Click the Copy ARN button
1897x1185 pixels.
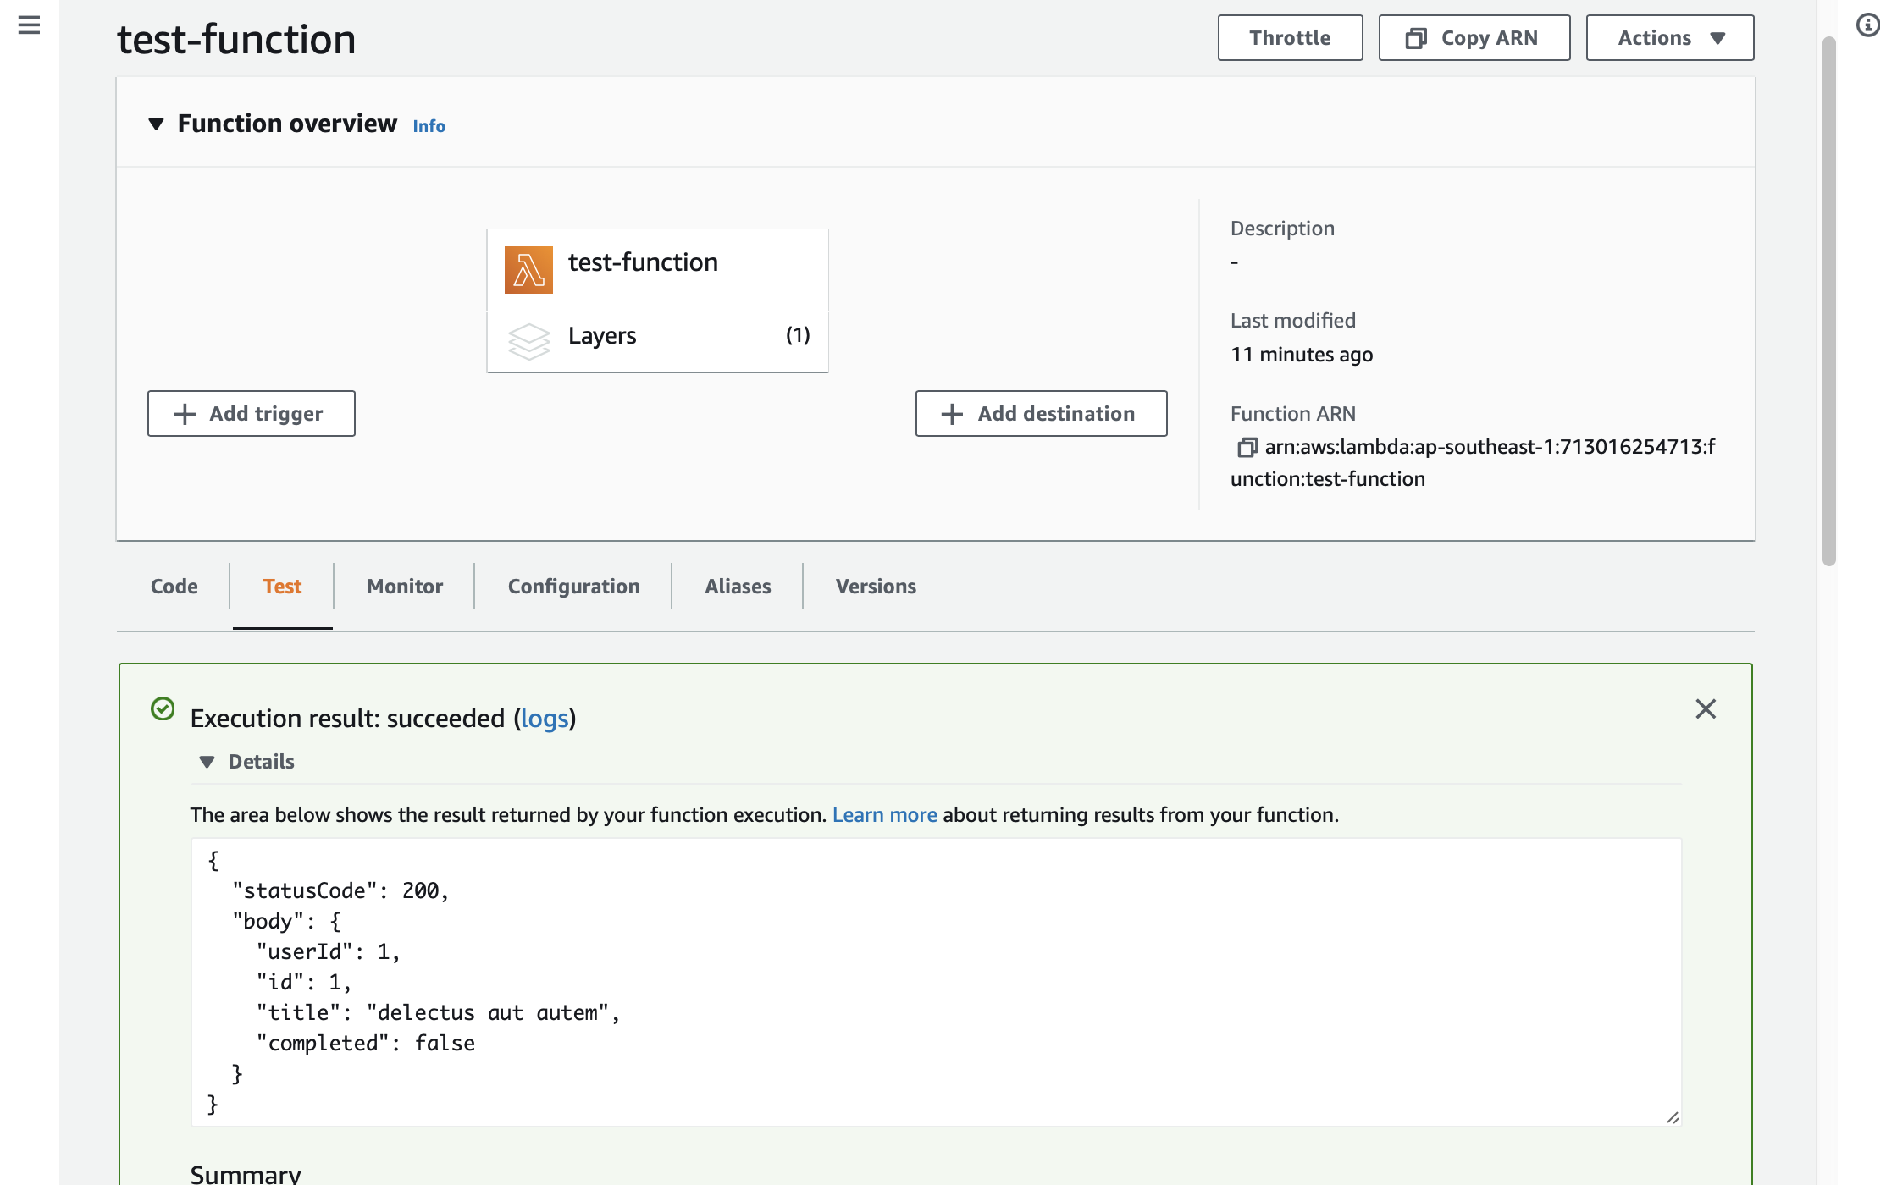pyautogui.click(x=1474, y=38)
